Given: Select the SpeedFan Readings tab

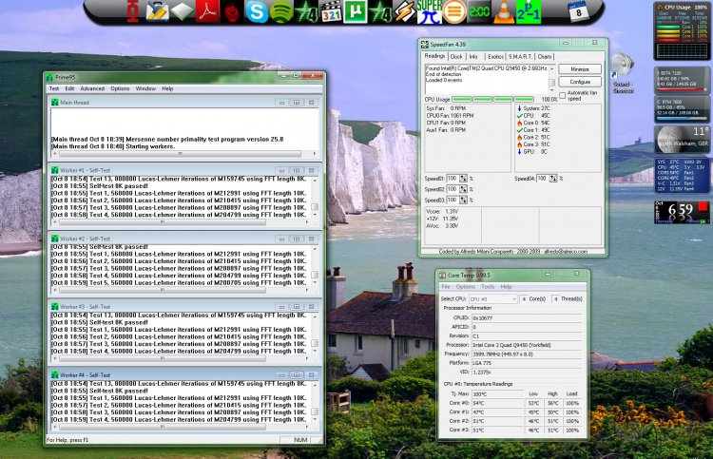Looking at the screenshot, I should [x=434, y=56].
